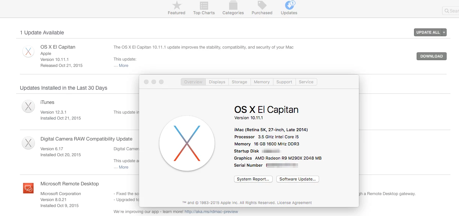Open the Purchased tag icon

point(262,5)
